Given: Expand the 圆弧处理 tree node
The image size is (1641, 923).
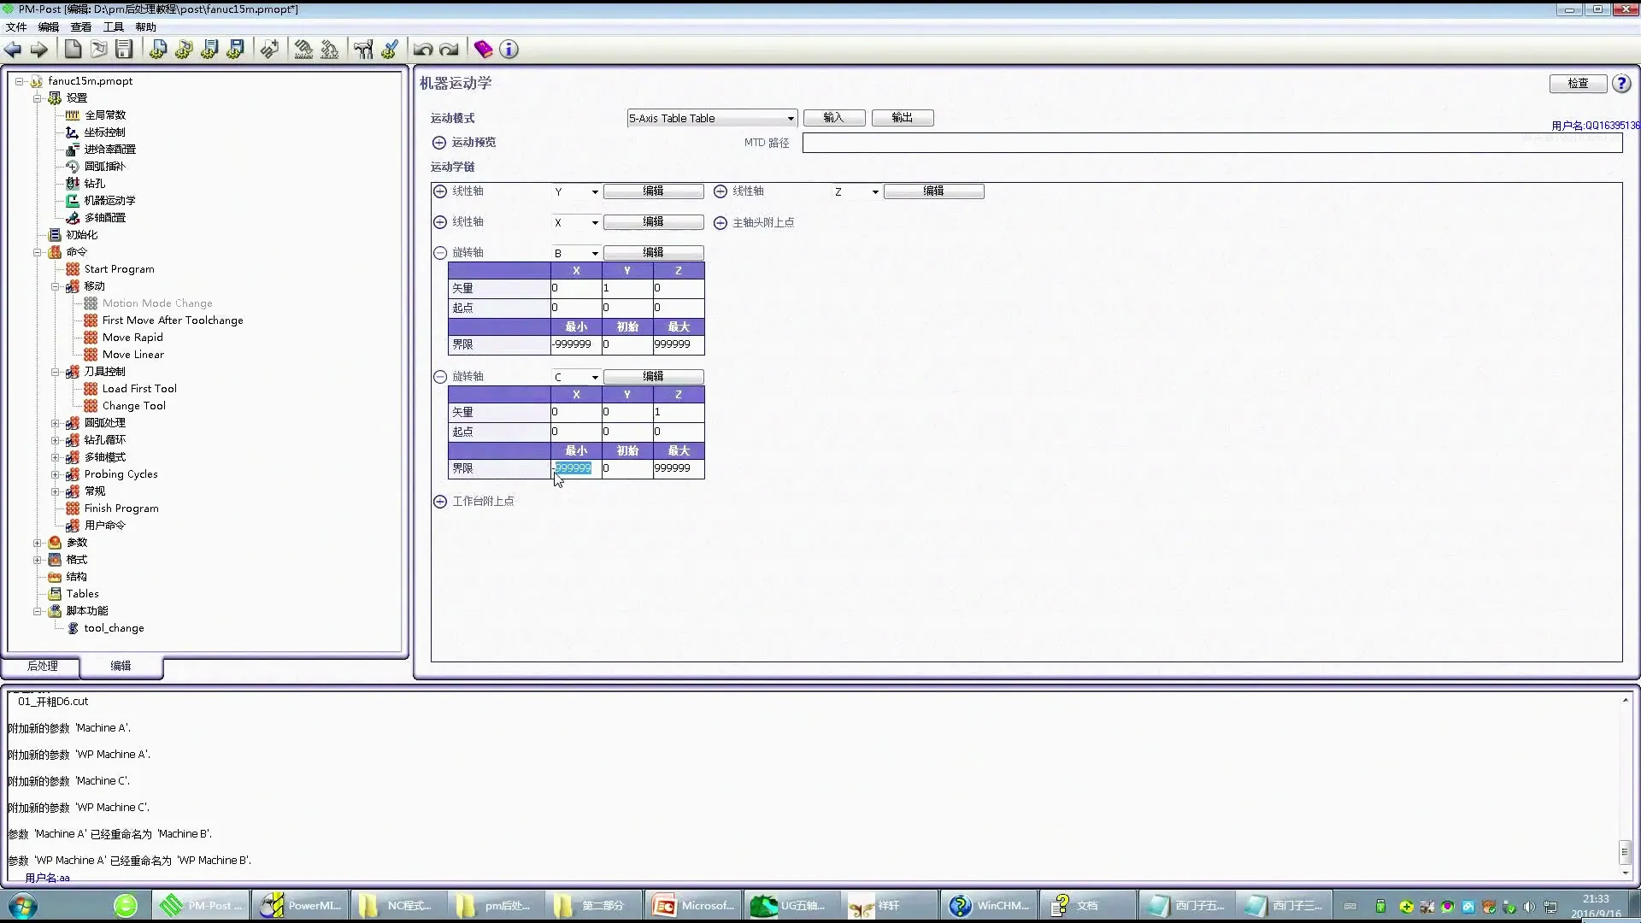Looking at the screenshot, I should point(56,423).
